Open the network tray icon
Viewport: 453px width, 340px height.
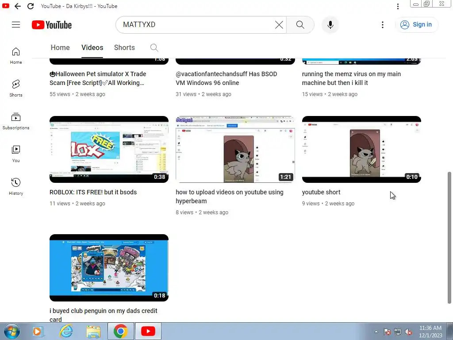coord(398,332)
